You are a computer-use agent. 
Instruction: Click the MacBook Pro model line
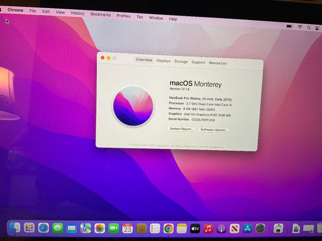200,99
